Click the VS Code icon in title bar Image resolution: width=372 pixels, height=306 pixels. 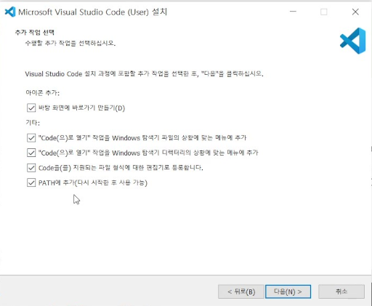[x=10, y=12]
